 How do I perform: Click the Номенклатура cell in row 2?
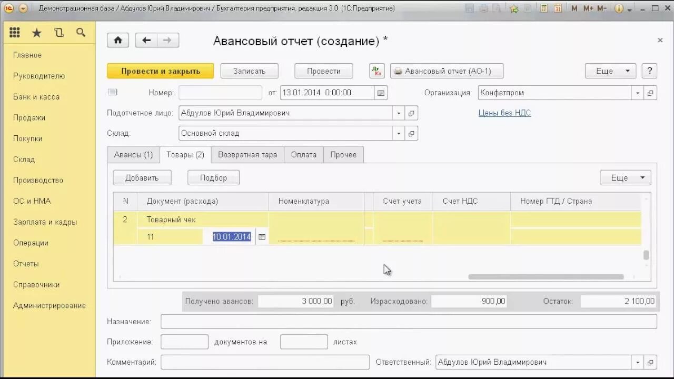click(x=316, y=228)
